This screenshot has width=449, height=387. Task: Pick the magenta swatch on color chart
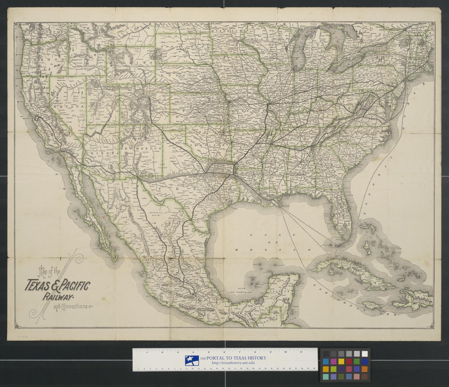click(x=333, y=362)
